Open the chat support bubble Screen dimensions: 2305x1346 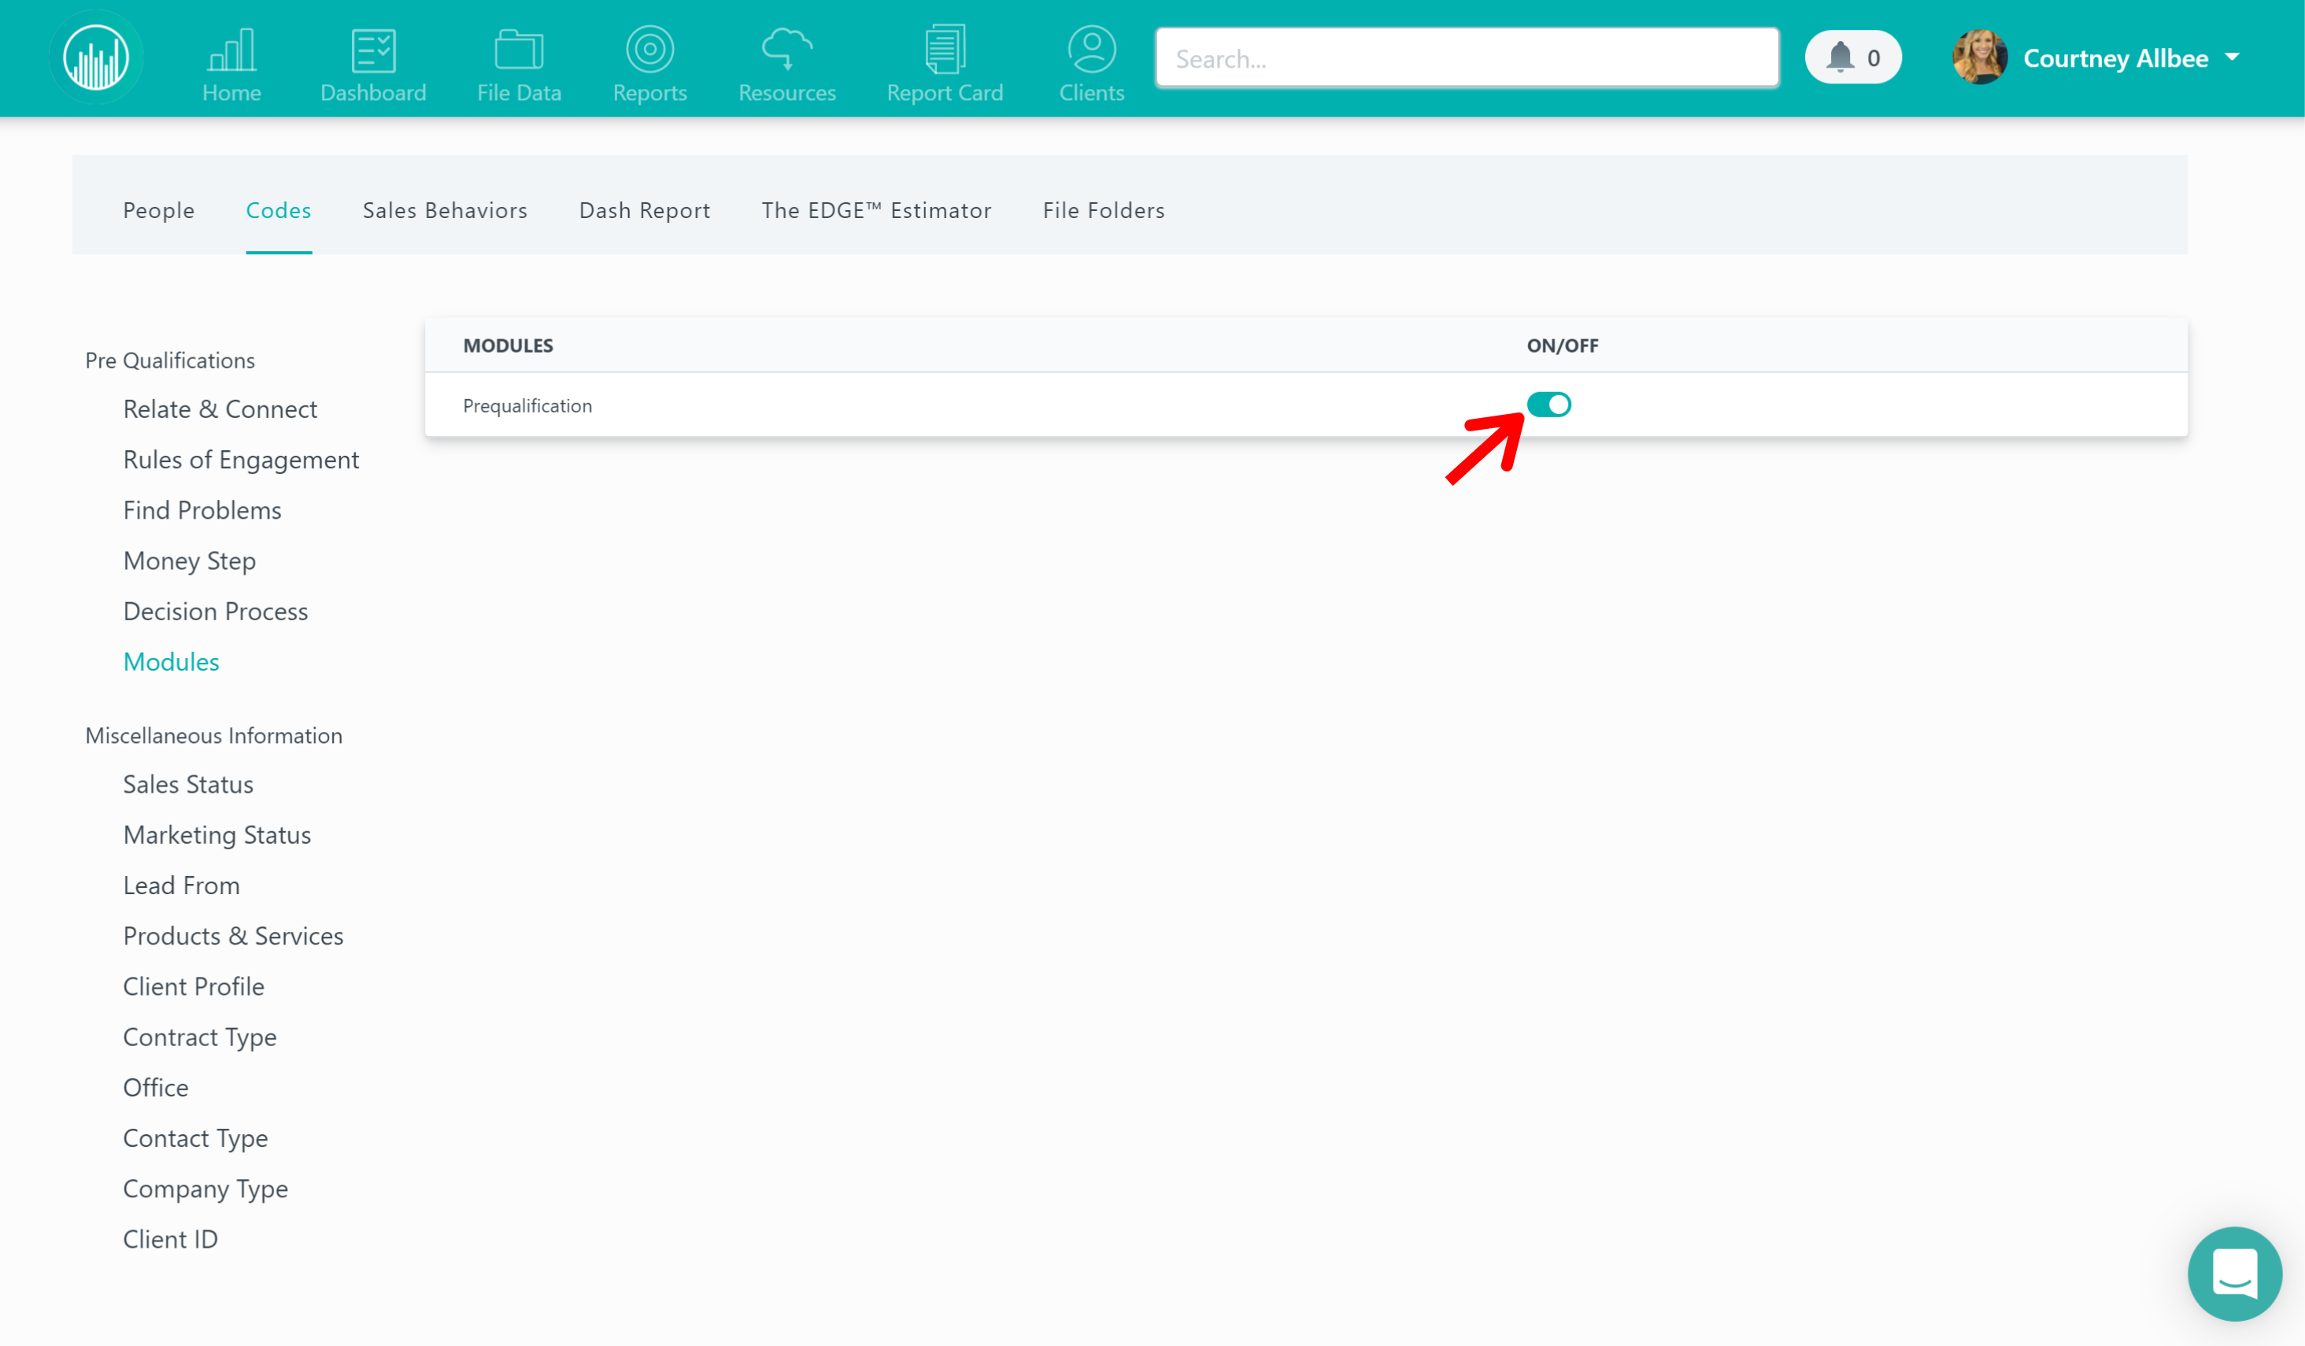tap(2235, 1274)
